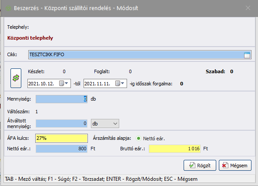Image resolution: width=258 pixels, height=186 pixels.
Task: Click the green checkmark icon on Rögzít
Action: pyautogui.click(x=192, y=166)
